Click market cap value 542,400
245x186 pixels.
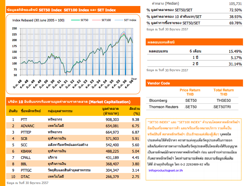[112, 145]
